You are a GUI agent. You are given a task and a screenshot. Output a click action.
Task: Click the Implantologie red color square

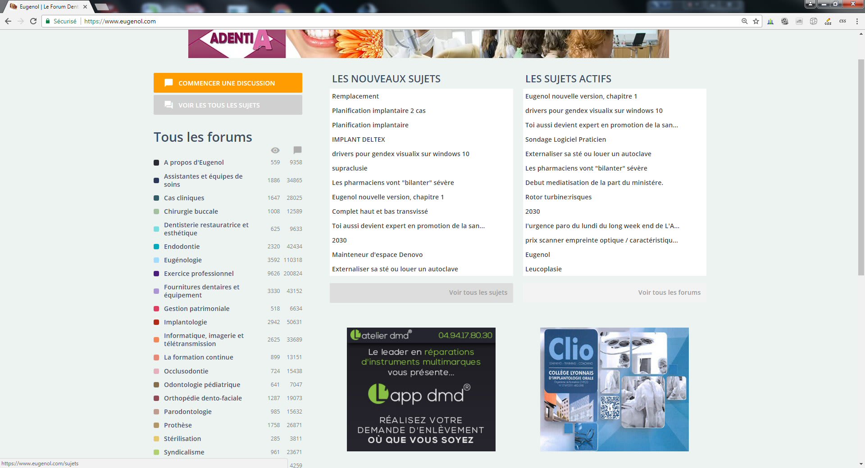pyautogui.click(x=156, y=322)
